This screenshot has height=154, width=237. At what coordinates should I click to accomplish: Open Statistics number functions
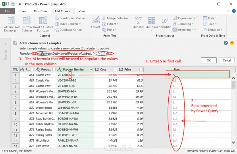[x=138, y=24]
